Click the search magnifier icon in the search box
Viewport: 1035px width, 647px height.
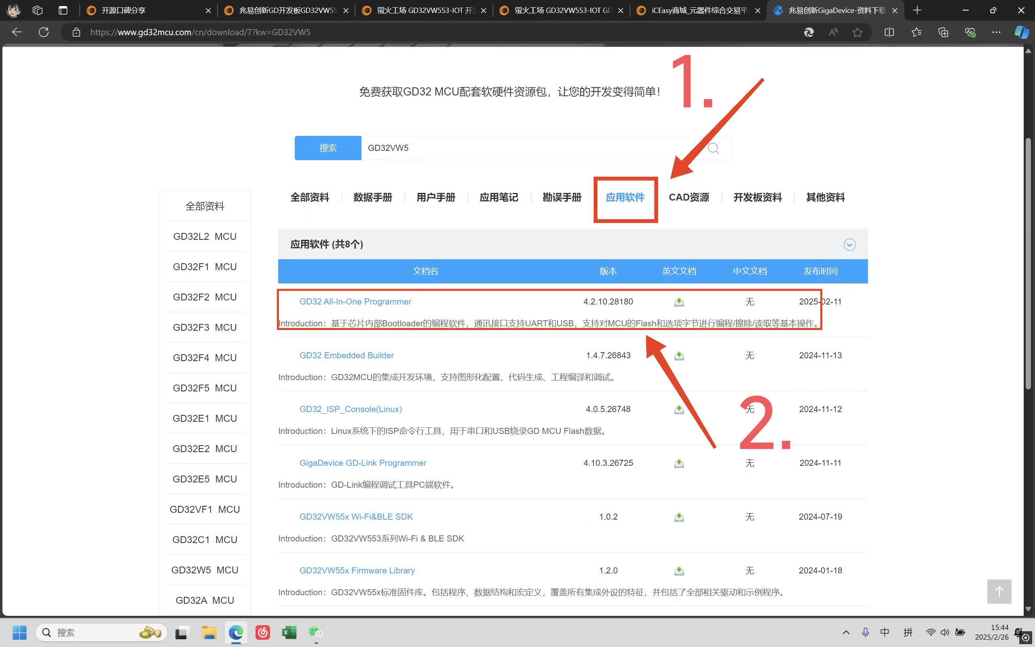[x=713, y=148]
